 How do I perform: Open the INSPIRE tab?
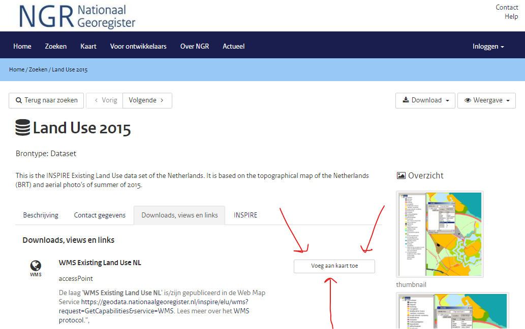tap(245, 215)
